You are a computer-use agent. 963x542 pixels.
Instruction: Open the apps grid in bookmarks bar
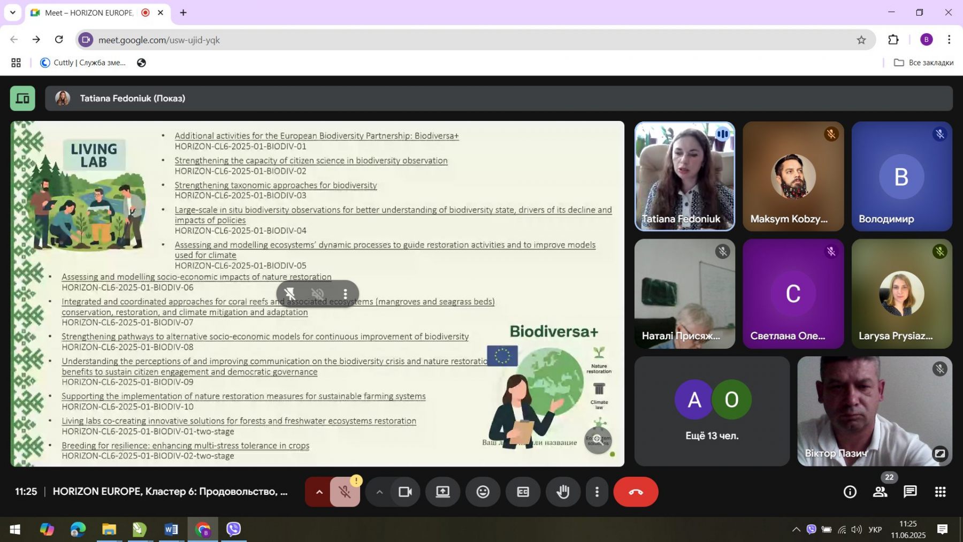pyautogui.click(x=16, y=63)
